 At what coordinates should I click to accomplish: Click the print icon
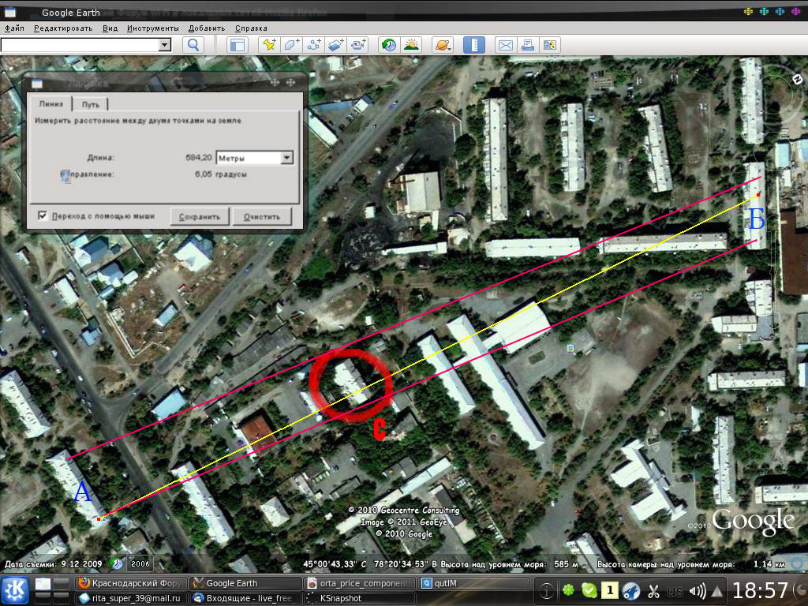click(x=528, y=45)
